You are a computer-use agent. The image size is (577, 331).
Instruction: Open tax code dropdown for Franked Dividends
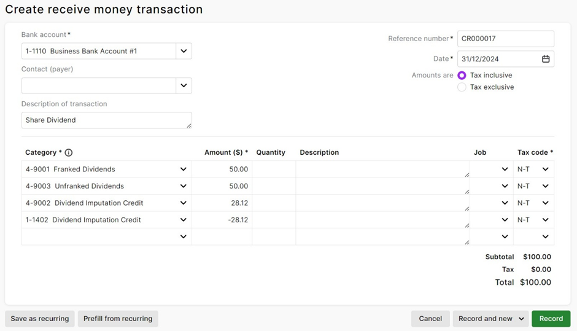[x=545, y=169]
